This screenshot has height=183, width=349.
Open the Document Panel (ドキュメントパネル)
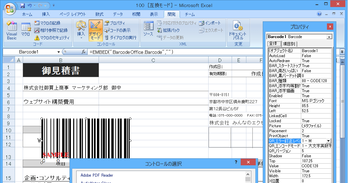coord(237,30)
